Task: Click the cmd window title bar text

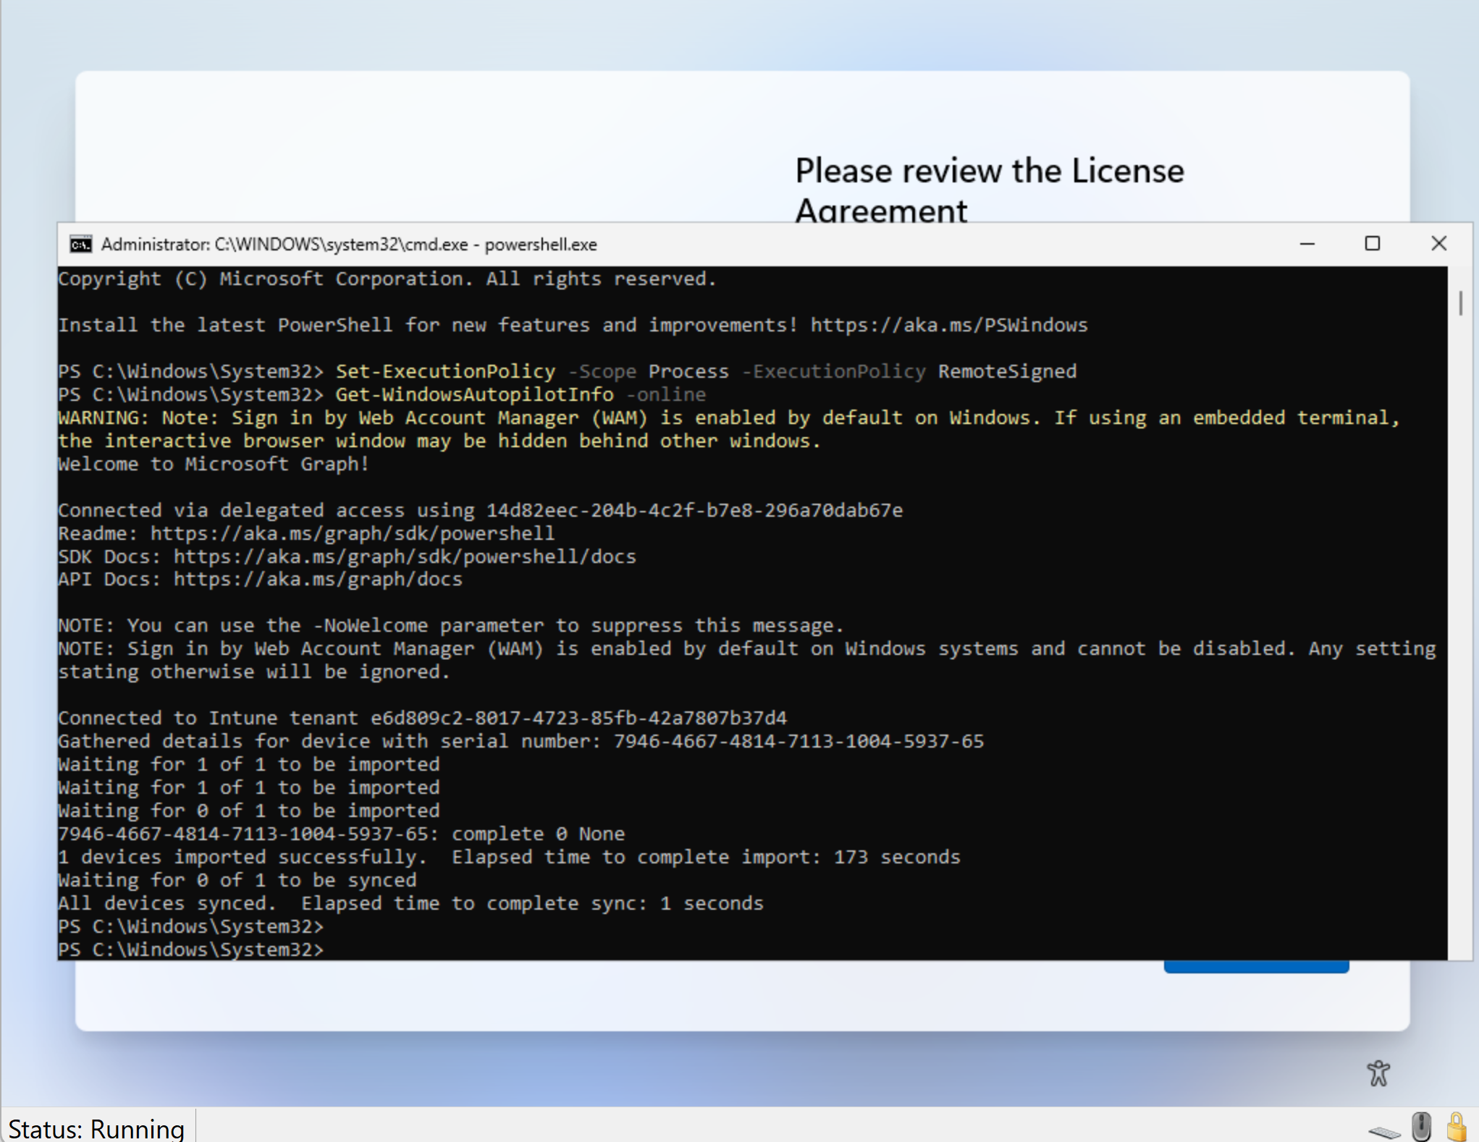Action: coord(349,245)
